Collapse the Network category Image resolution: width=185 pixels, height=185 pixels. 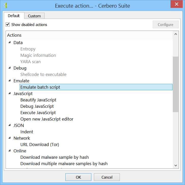pyautogui.click(x=10, y=138)
